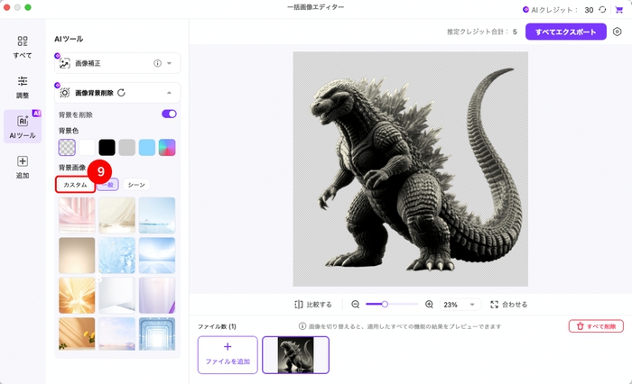632x384 pixels.
Task: Click the Godzilla preview image
Action: tap(410, 169)
